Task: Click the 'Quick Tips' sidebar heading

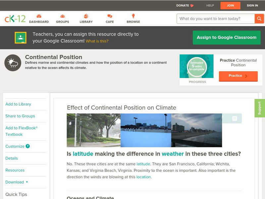Action: pyautogui.click(x=16, y=194)
